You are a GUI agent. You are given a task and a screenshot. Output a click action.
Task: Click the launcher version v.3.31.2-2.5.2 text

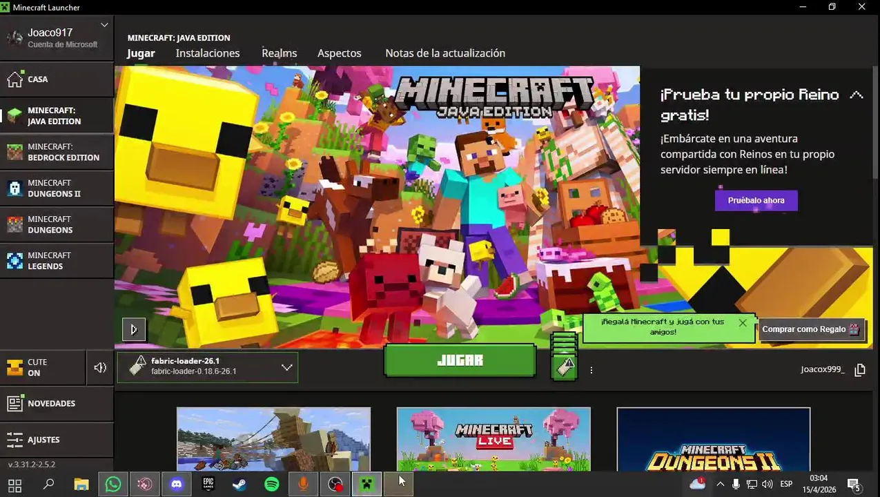[32, 465]
